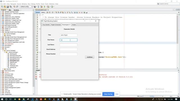
Task: Open the Tools menu
Action: 47,4
